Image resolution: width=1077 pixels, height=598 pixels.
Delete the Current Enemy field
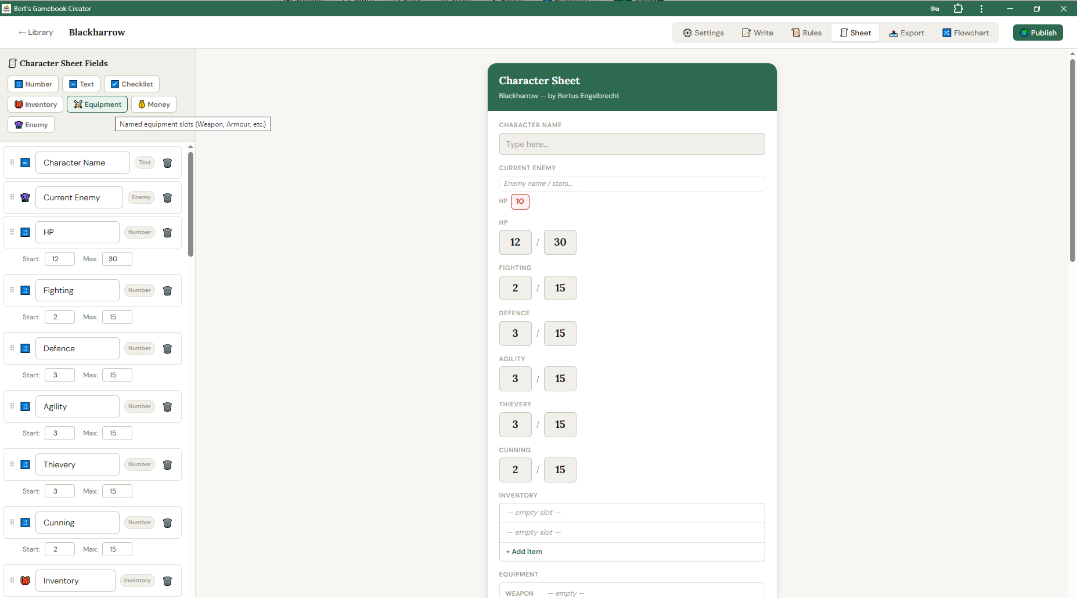point(167,197)
